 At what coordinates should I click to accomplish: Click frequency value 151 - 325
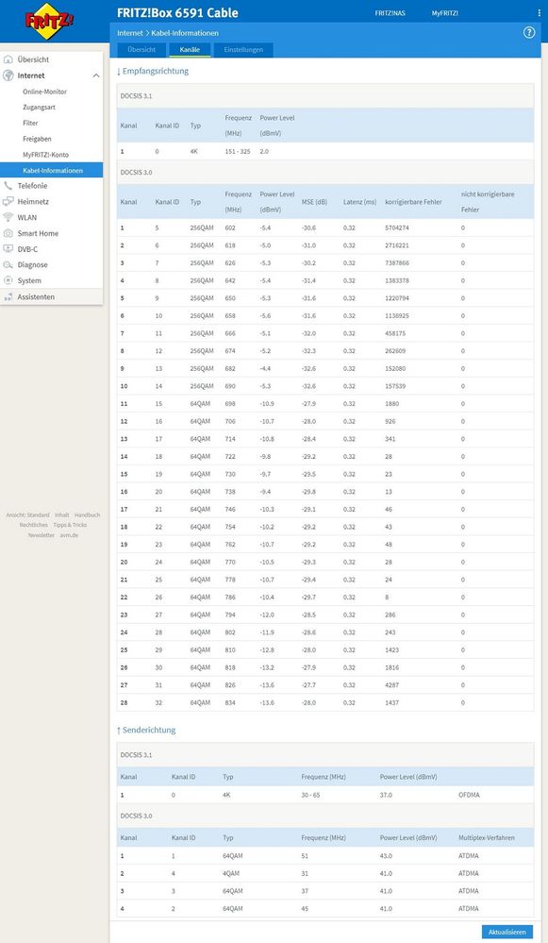238,152
